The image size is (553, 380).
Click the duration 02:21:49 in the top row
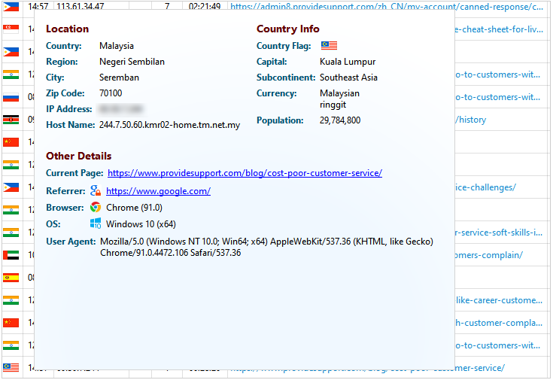tap(205, 6)
